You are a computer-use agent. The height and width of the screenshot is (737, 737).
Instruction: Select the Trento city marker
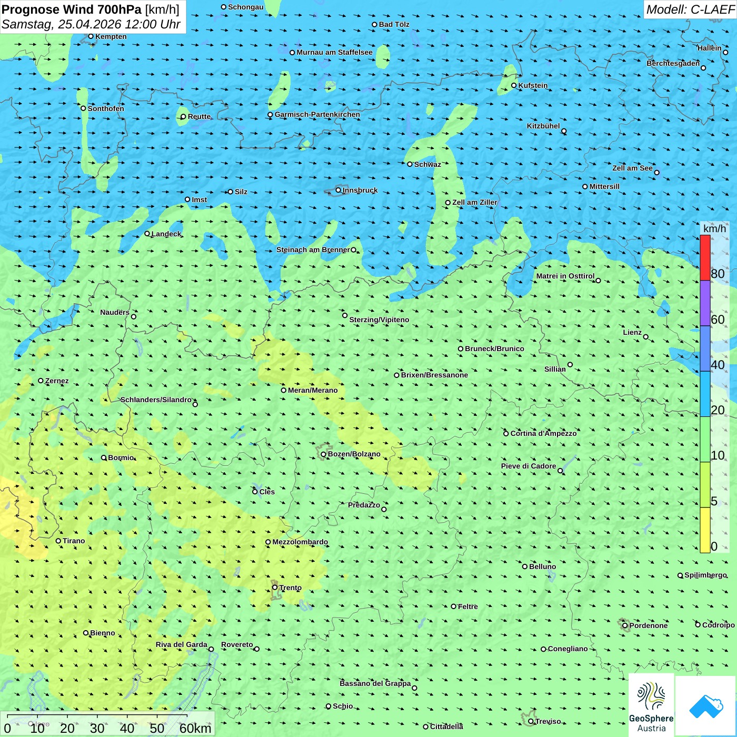coord(275,587)
